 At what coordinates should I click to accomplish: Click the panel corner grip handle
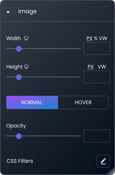click(x=112, y=171)
